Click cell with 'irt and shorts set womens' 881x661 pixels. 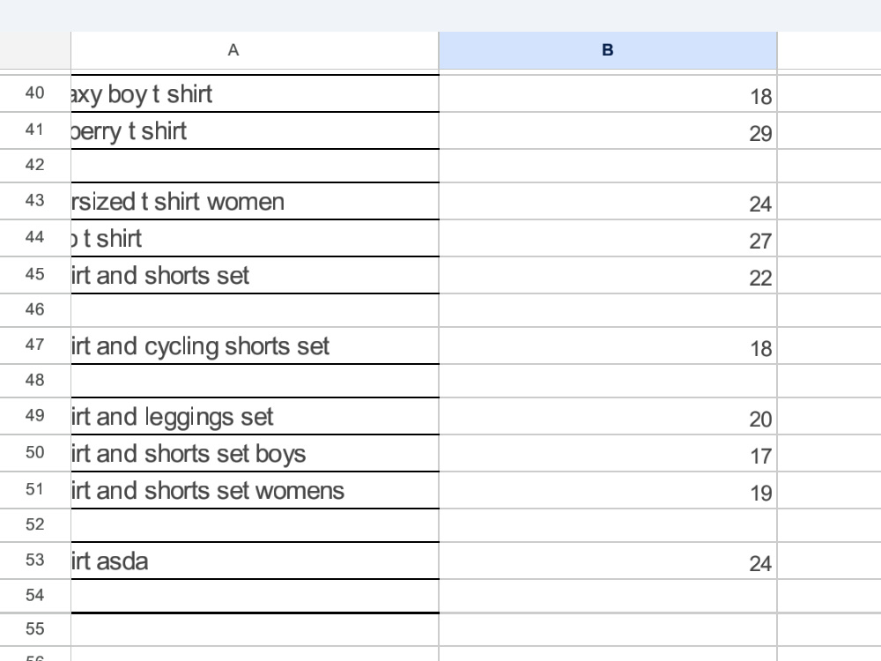[255, 490]
